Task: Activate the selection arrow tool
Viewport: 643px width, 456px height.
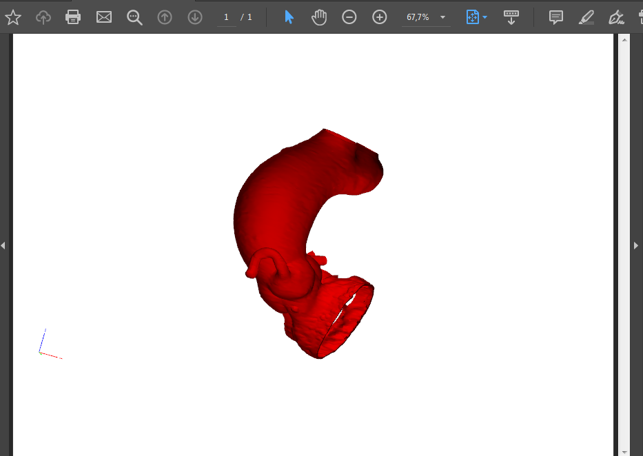Action: pos(289,17)
